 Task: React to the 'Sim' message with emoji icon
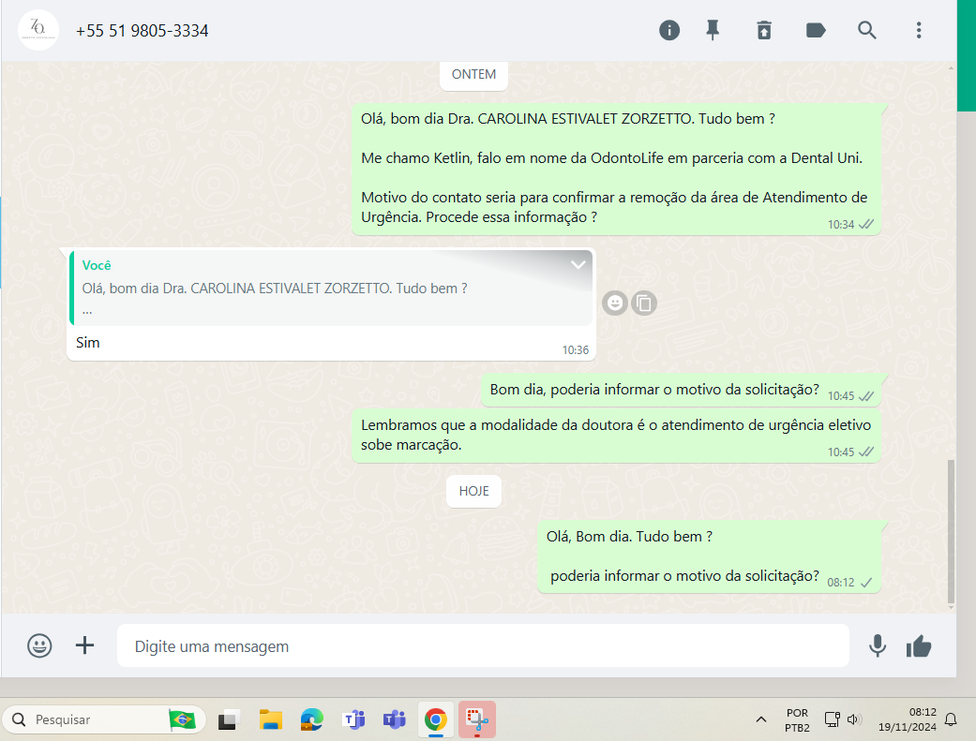615,303
